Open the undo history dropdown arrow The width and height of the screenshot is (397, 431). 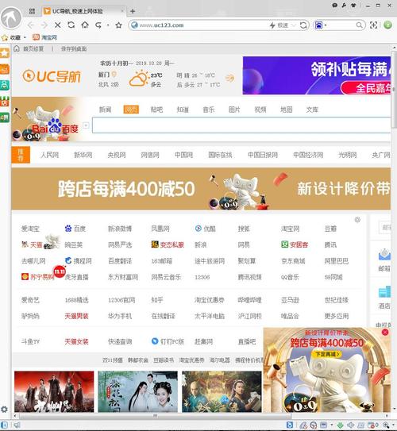[108, 25]
